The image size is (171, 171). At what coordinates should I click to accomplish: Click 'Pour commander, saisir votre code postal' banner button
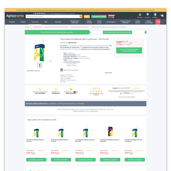click(x=118, y=32)
